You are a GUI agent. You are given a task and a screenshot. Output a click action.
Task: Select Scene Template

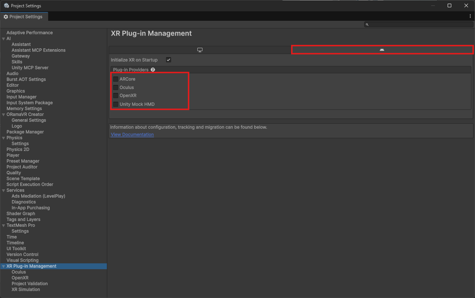(23, 179)
